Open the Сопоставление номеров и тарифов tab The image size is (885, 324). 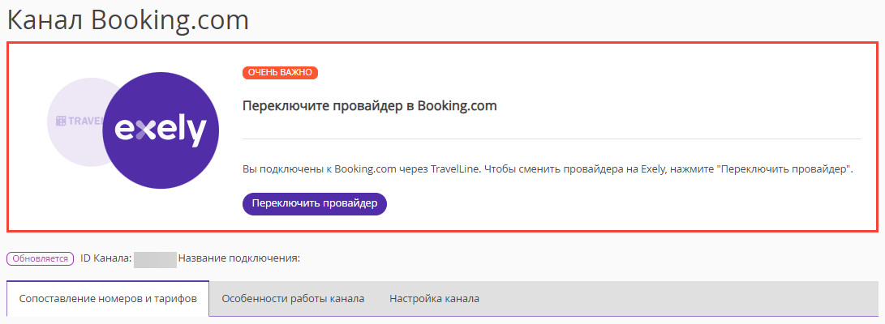[108, 299]
